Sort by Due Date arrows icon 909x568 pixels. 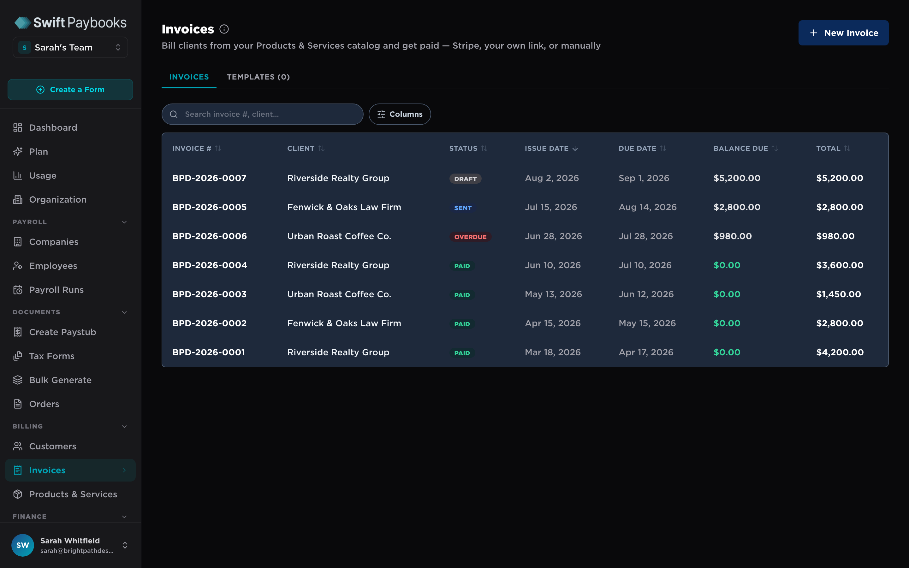663,148
